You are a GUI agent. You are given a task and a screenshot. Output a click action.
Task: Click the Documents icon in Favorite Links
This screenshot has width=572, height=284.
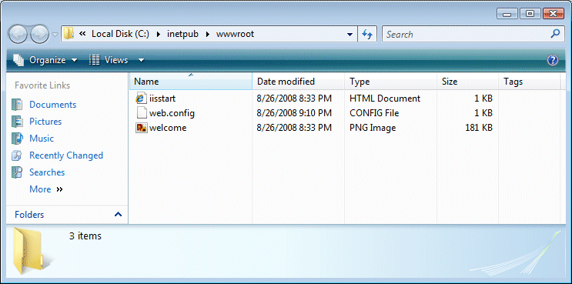[x=17, y=105]
